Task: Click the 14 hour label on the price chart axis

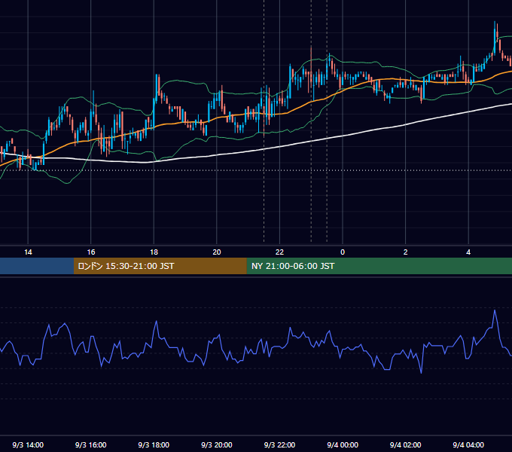Action: [x=28, y=252]
